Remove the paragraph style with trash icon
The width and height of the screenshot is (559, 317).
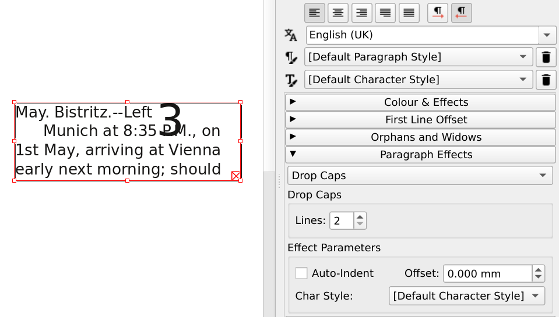coord(546,57)
